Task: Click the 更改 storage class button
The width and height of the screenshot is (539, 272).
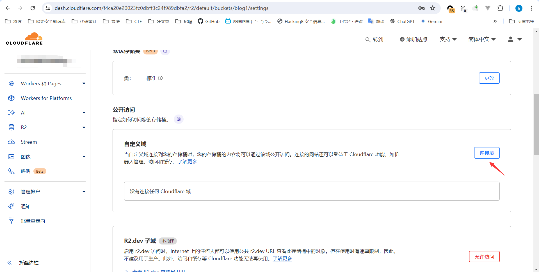Action: [489, 78]
